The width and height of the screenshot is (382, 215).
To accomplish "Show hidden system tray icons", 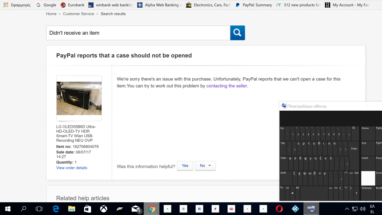I will coord(347,209).
